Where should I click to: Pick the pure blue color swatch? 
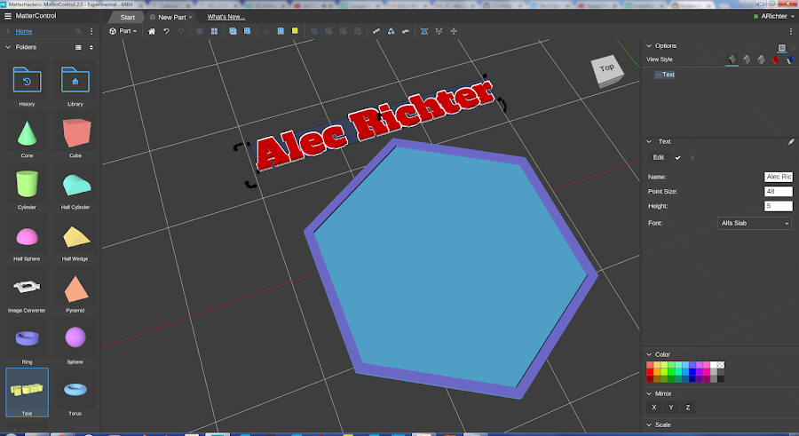(692, 372)
